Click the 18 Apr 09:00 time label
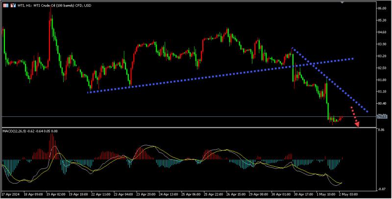The height and width of the screenshot is (199, 392). pyautogui.click(x=33, y=194)
